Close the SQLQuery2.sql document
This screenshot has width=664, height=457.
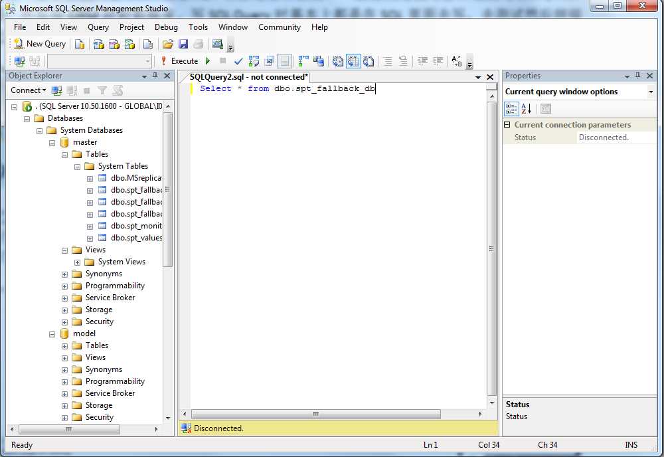click(x=490, y=77)
